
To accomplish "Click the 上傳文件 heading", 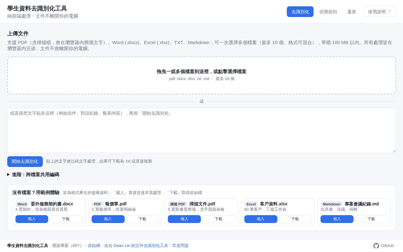I will point(18,34).
